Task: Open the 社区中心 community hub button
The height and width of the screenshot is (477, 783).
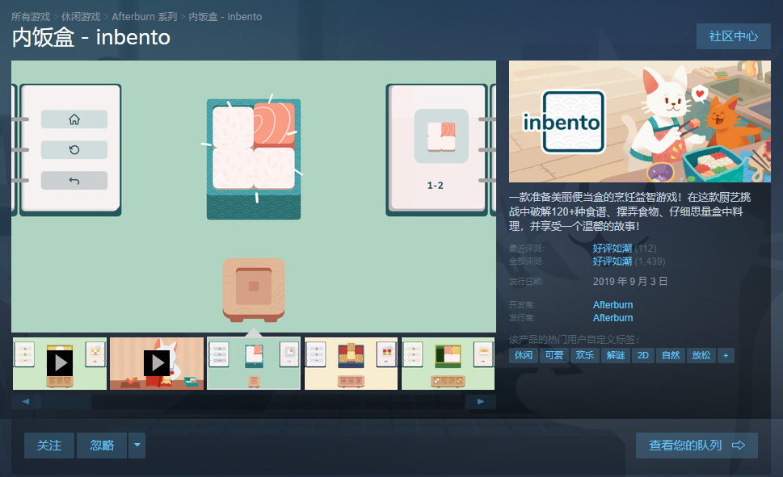Action: (x=733, y=36)
